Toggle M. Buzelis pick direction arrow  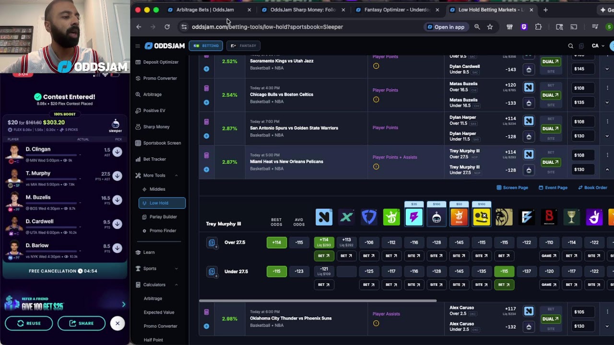pos(117,200)
